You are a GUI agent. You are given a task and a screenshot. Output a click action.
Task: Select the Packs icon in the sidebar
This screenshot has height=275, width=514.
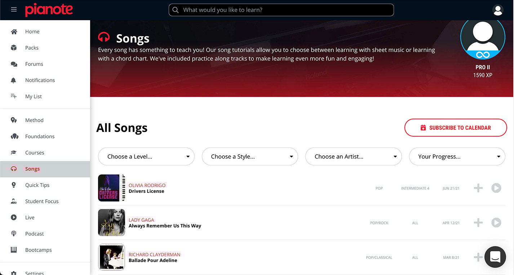point(14,48)
